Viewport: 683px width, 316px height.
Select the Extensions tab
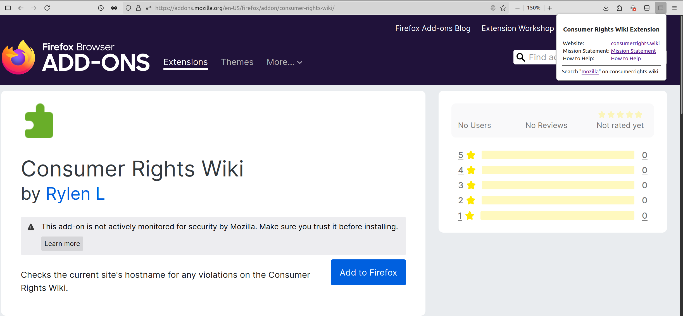[185, 62]
